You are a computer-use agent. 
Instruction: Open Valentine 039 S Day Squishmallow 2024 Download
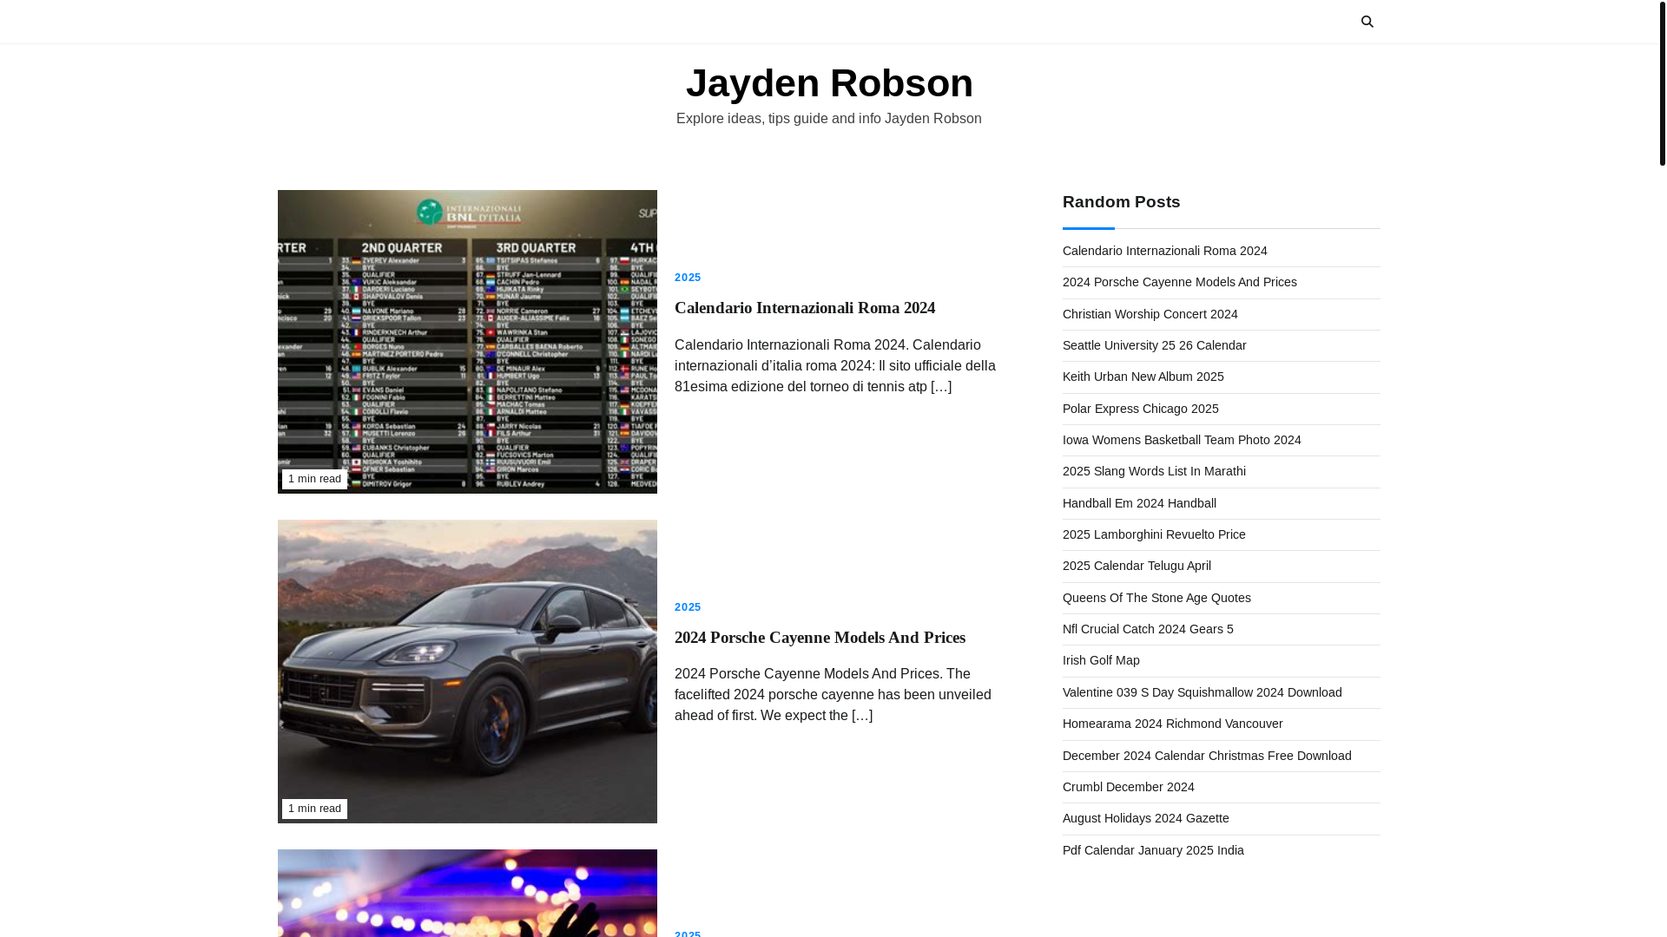1202,692
